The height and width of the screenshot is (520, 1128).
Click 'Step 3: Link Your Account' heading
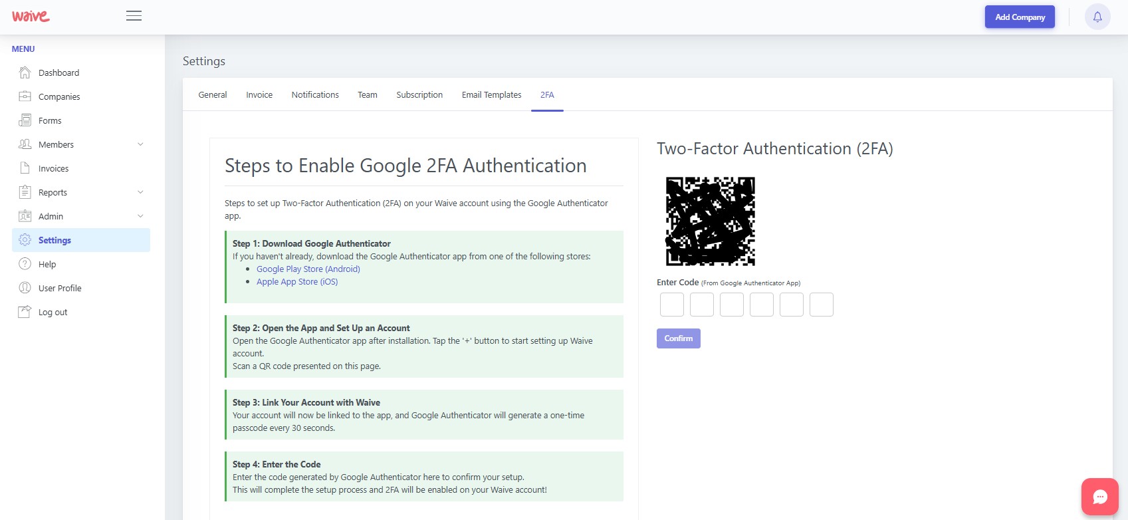[x=306, y=402]
